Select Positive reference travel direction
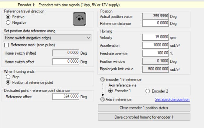 pyautogui.click(x=8, y=17)
